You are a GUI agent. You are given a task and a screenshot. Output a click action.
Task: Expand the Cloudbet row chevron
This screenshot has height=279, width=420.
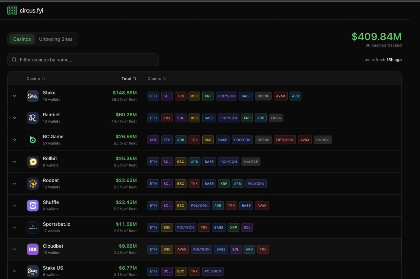[x=14, y=249]
